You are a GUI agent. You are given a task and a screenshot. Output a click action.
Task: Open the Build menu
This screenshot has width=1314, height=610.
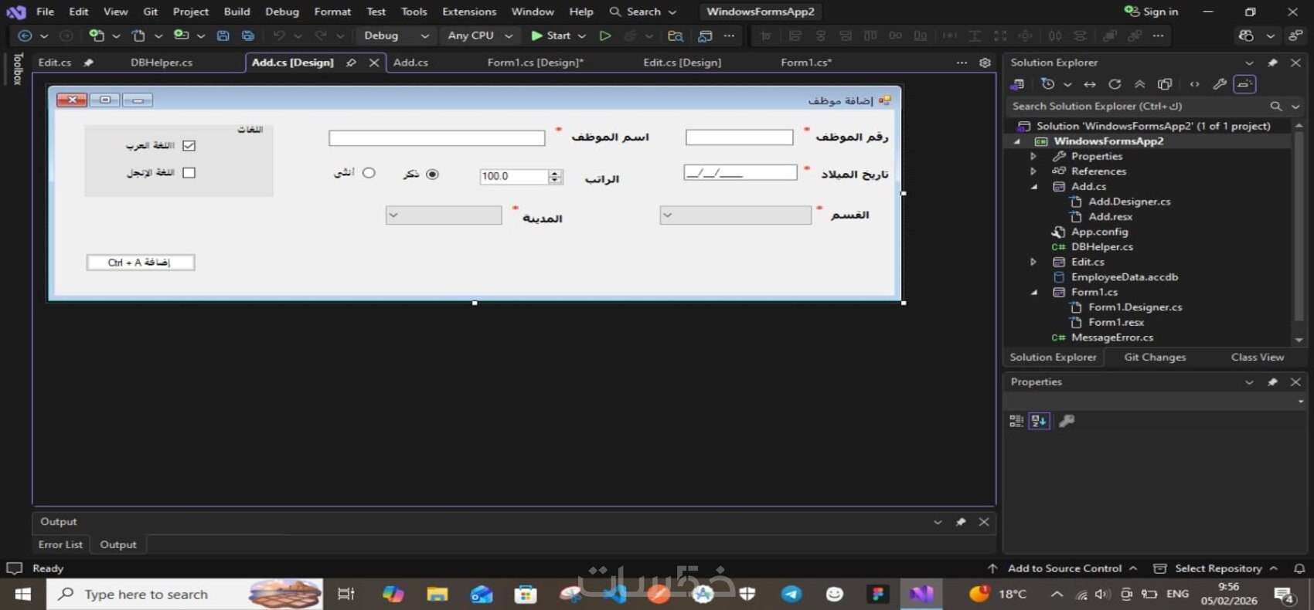[x=237, y=12]
